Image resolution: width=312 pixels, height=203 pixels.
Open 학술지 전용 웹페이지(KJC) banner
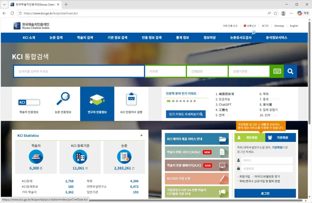click(197, 165)
